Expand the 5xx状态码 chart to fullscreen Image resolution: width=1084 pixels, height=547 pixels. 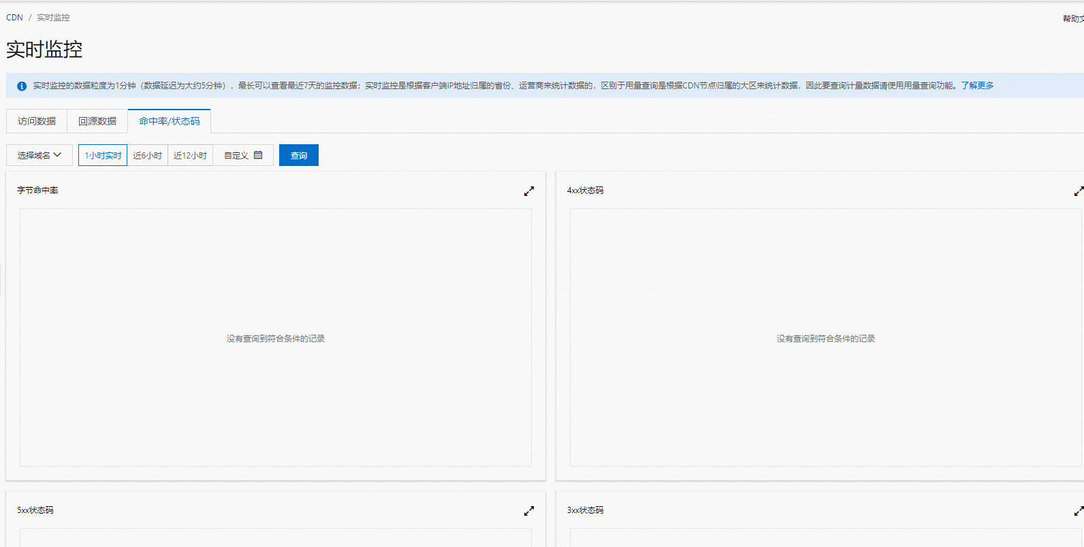pos(529,511)
